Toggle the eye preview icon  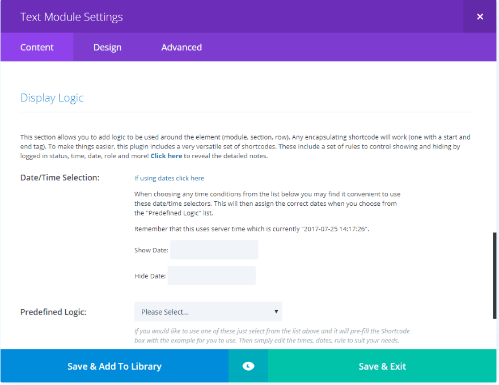(x=248, y=366)
